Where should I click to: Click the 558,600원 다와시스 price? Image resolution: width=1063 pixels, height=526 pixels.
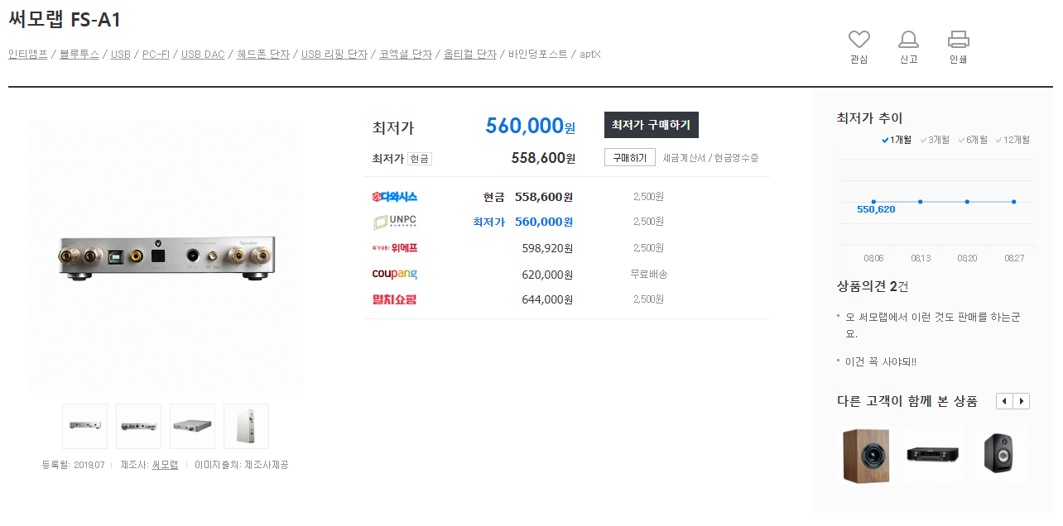click(x=544, y=197)
